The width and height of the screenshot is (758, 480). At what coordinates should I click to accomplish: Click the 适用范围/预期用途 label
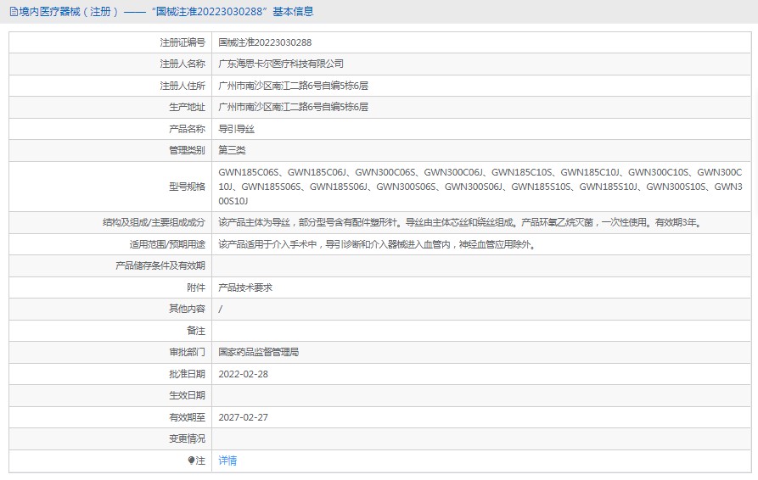pos(167,244)
